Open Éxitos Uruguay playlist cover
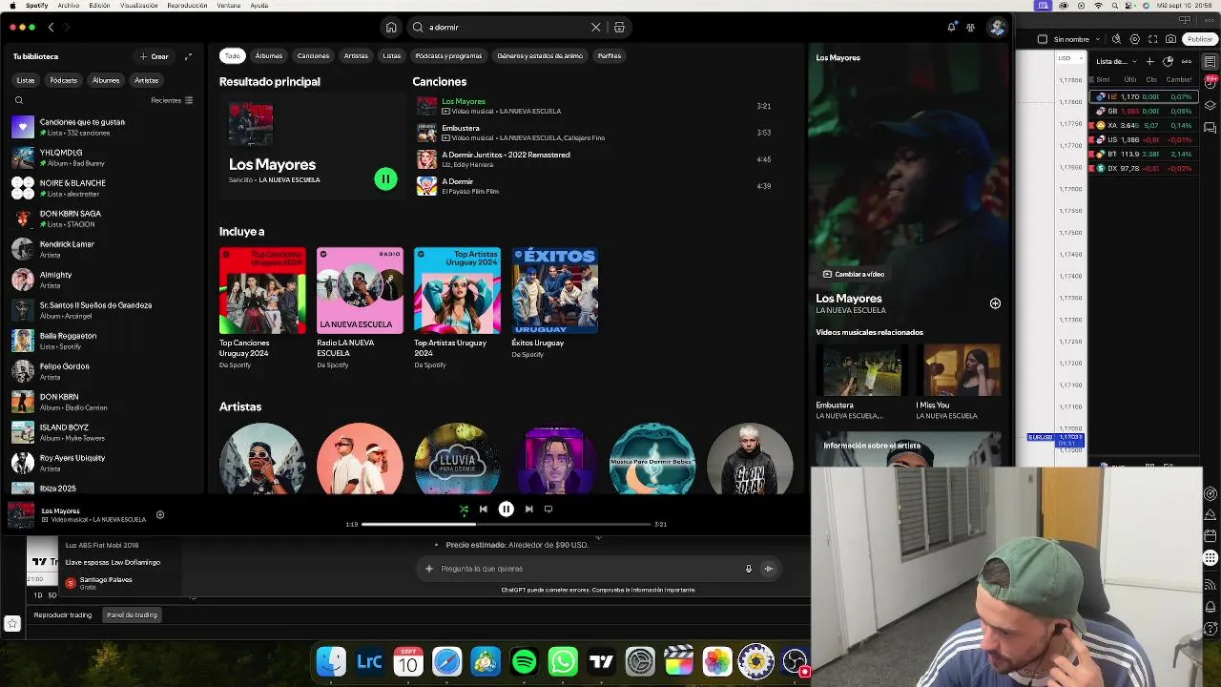Screen dimensions: 1221x687 [x=554, y=290]
